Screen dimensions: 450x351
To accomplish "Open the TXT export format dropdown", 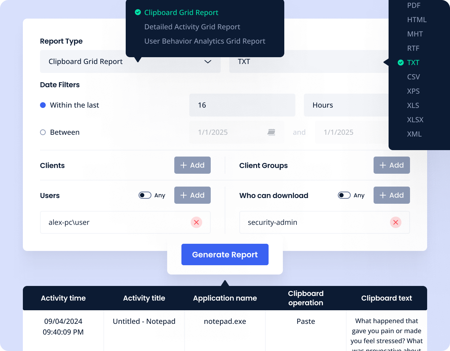I will [x=309, y=61].
